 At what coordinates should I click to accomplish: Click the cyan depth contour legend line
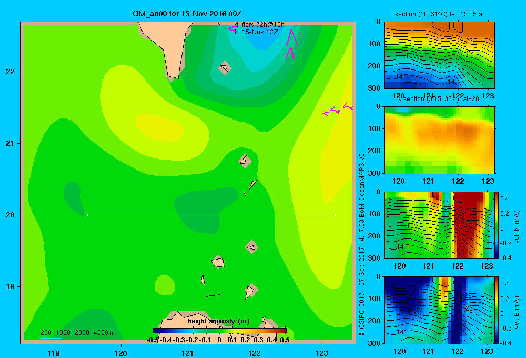tap(50, 338)
